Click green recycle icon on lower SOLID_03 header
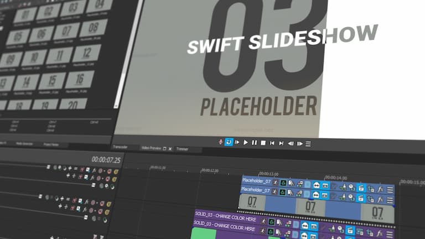This screenshot has height=239, width=425. pos(271,232)
